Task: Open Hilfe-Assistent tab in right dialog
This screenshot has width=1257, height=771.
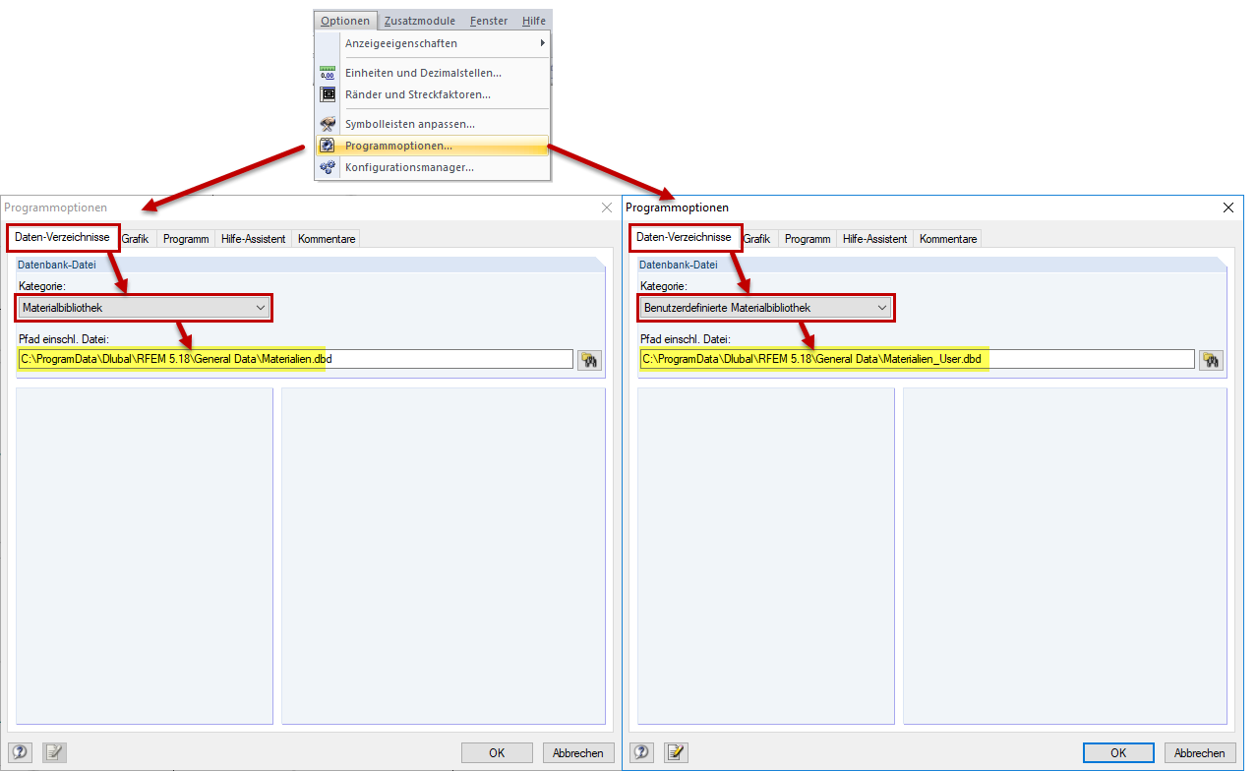Action: point(875,239)
